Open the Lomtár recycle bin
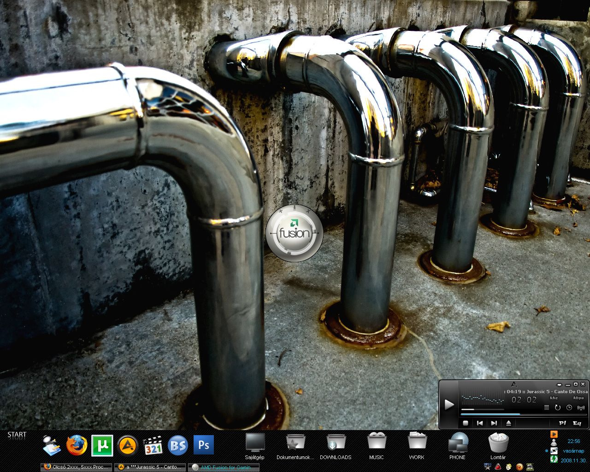Viewport: 590px width, 472px height. [498, 446]
